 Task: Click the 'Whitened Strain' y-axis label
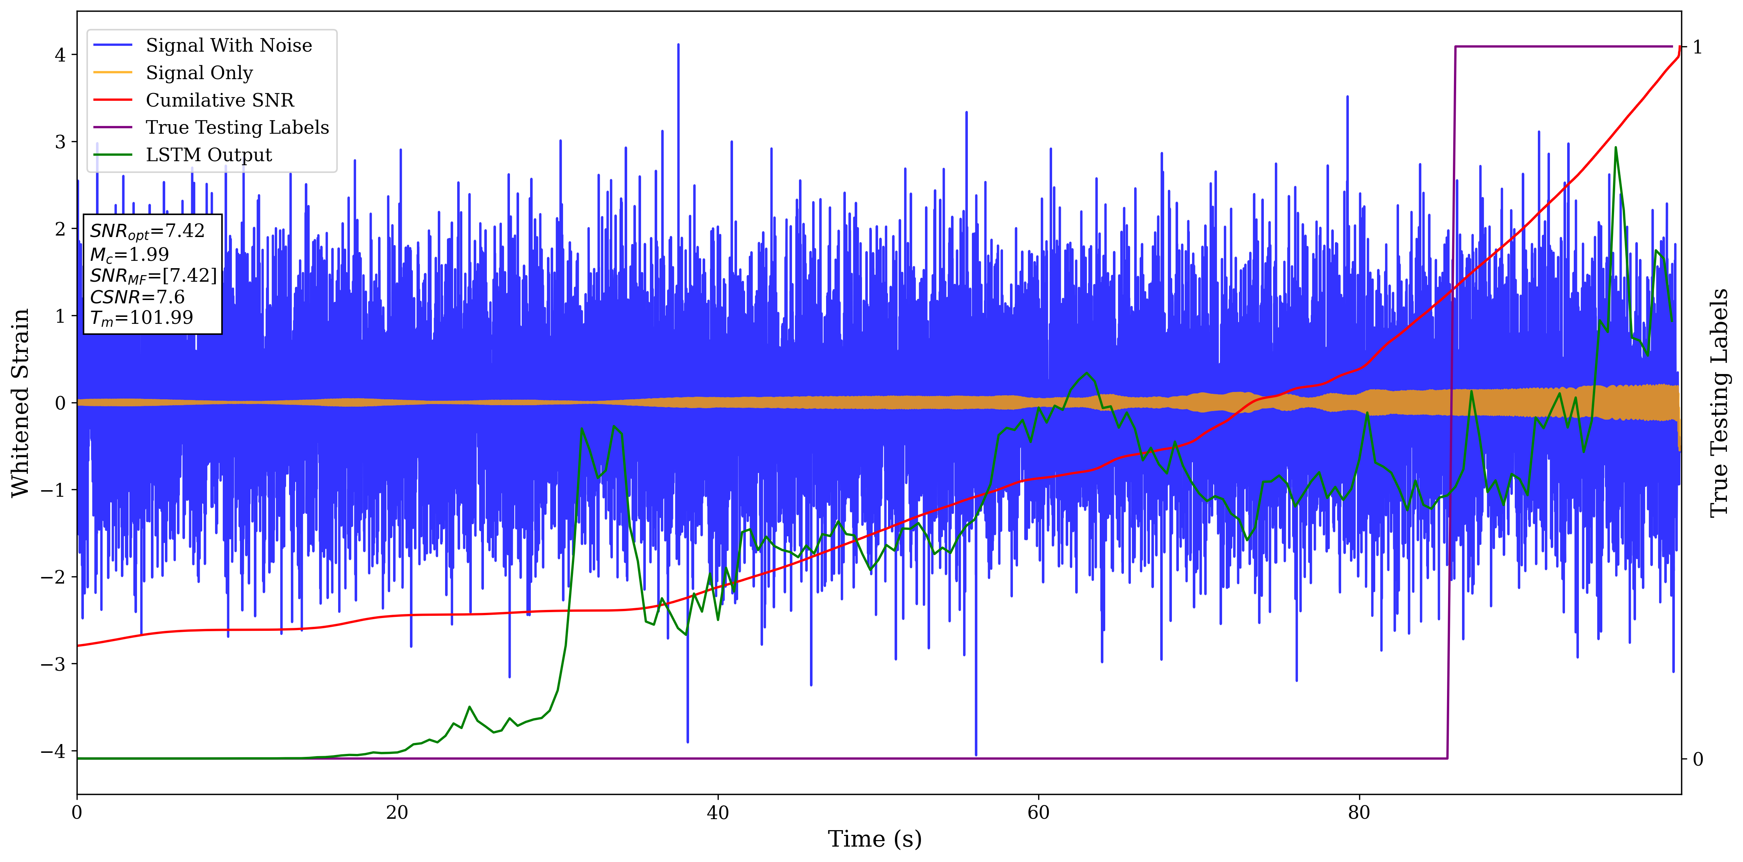tap(20, 403)
